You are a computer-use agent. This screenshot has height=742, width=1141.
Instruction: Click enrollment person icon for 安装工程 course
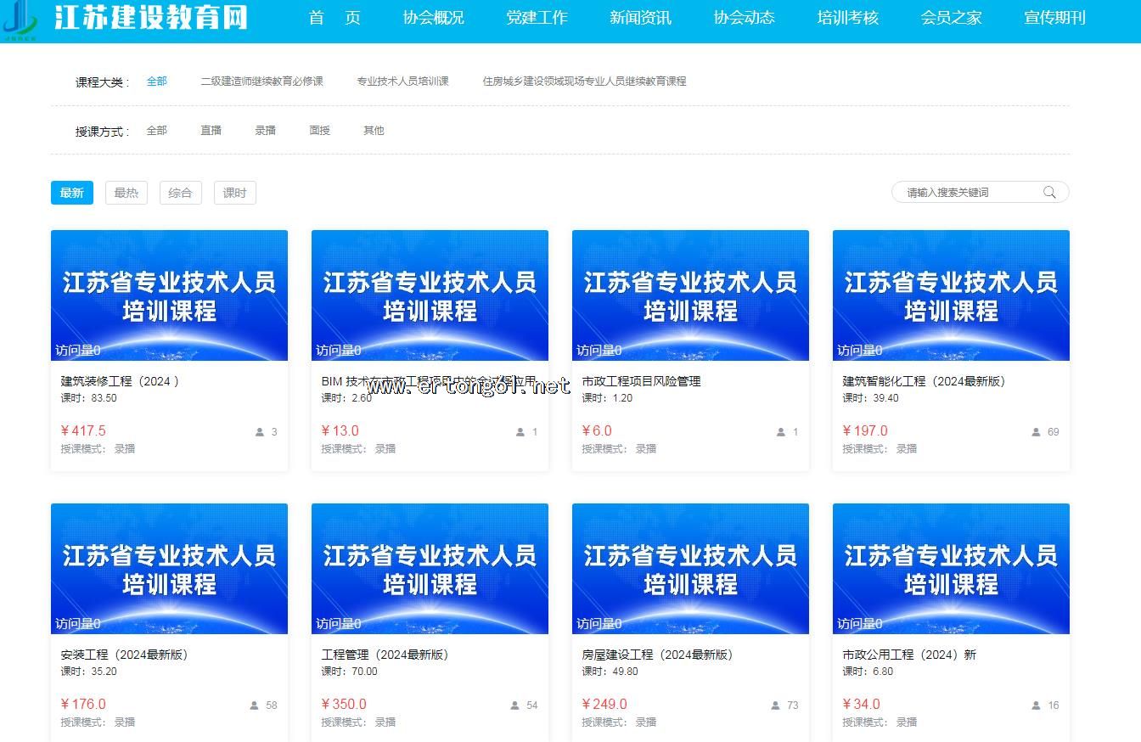click(x=254, y=705)
